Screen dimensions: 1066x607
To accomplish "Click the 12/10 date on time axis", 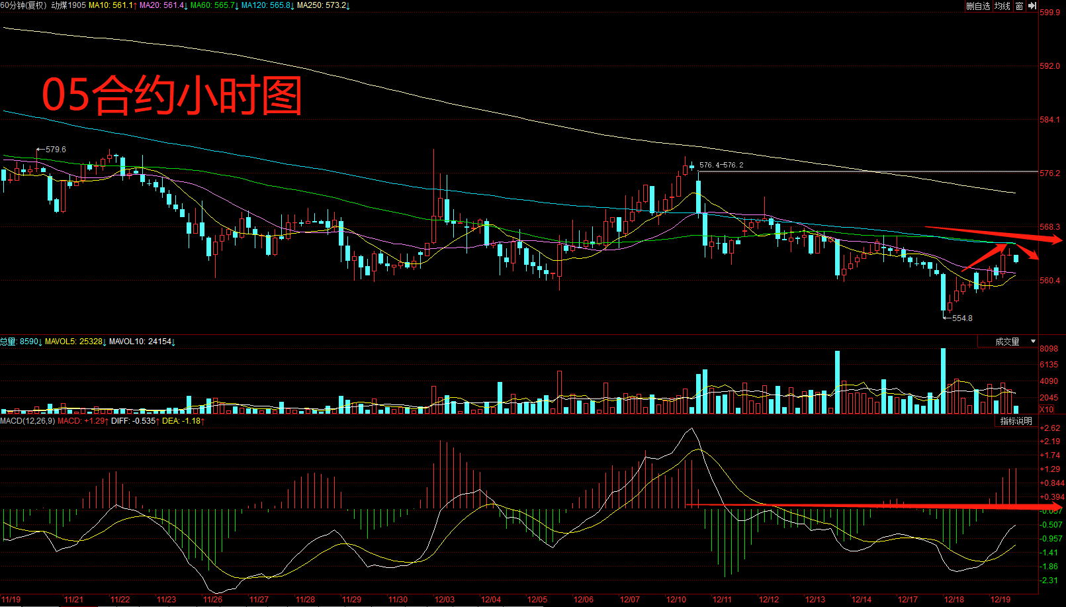I will (x=676, y=600).
